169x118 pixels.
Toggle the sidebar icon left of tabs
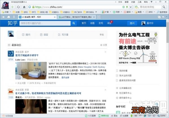pos(3,17)
